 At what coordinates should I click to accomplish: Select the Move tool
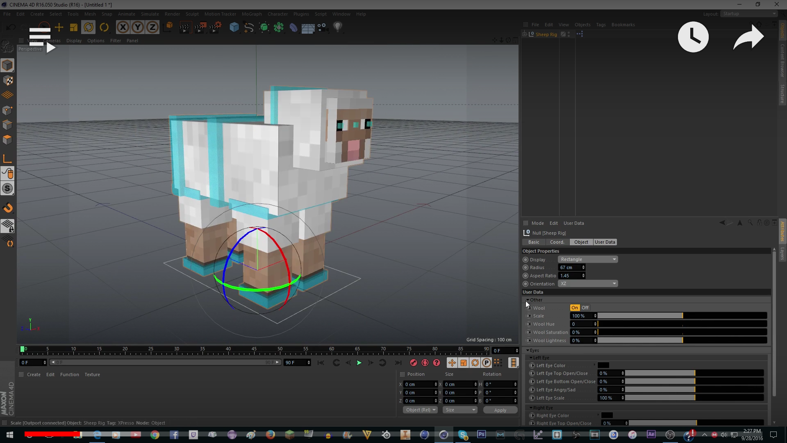(x=59, y=27)
